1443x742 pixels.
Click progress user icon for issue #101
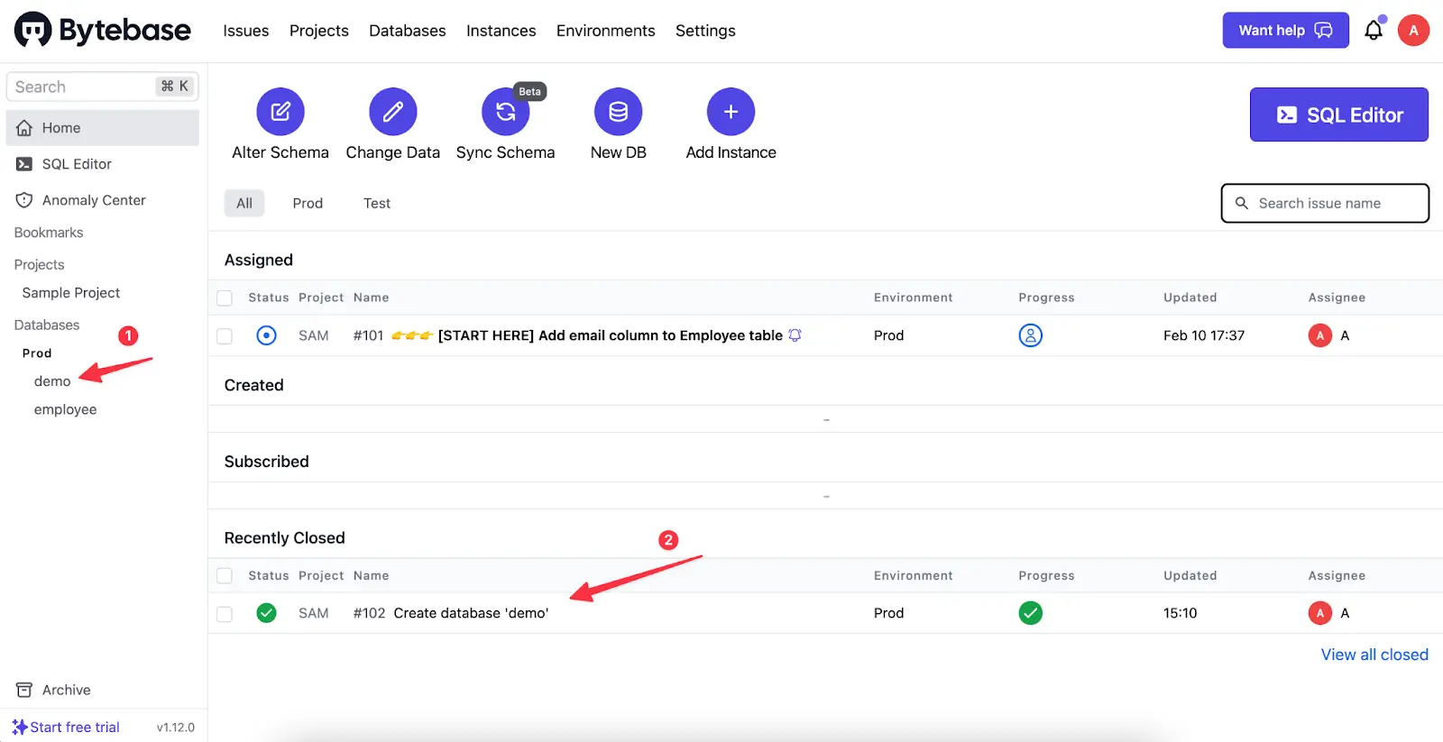1031,335
